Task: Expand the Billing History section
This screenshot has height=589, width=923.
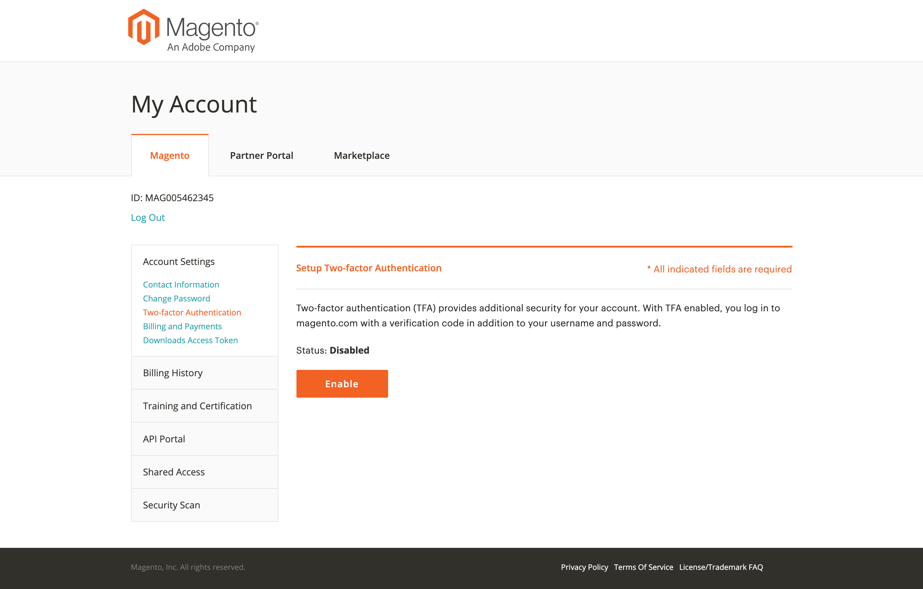Action: 205,373
